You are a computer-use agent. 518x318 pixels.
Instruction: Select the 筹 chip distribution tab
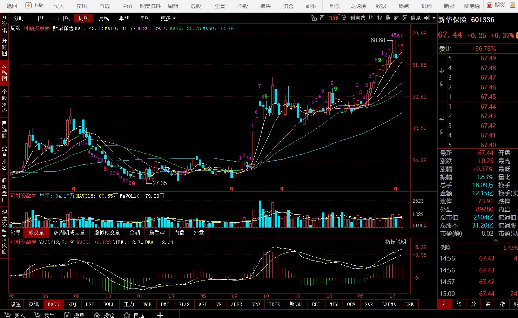coord(488,304)
